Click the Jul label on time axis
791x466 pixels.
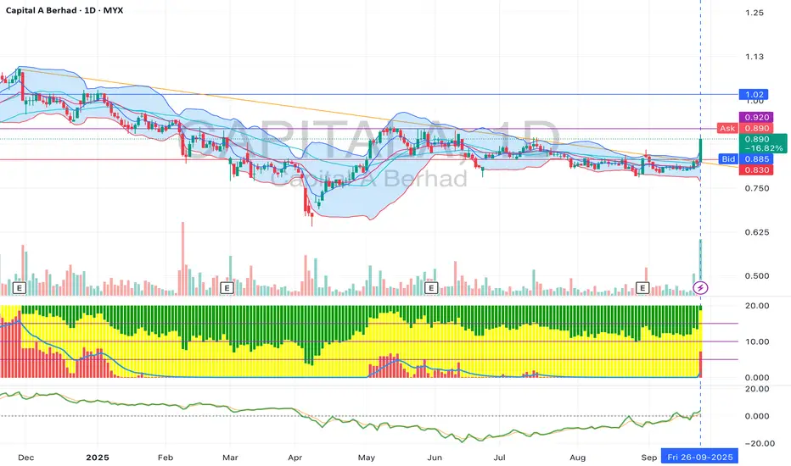tap(499, 458)
